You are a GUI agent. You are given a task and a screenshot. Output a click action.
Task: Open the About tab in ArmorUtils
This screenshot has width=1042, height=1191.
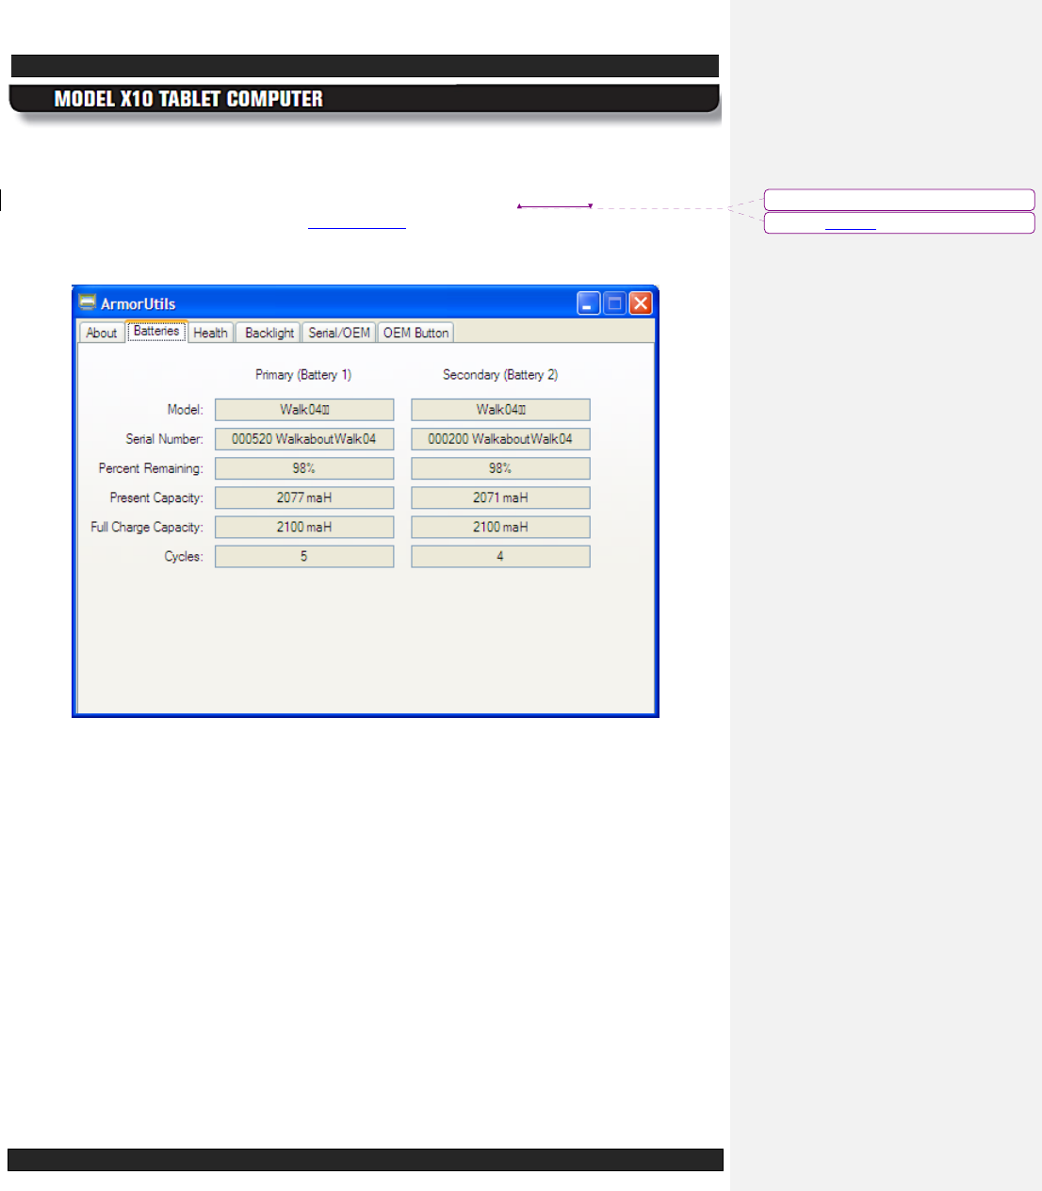click(102, 333)
